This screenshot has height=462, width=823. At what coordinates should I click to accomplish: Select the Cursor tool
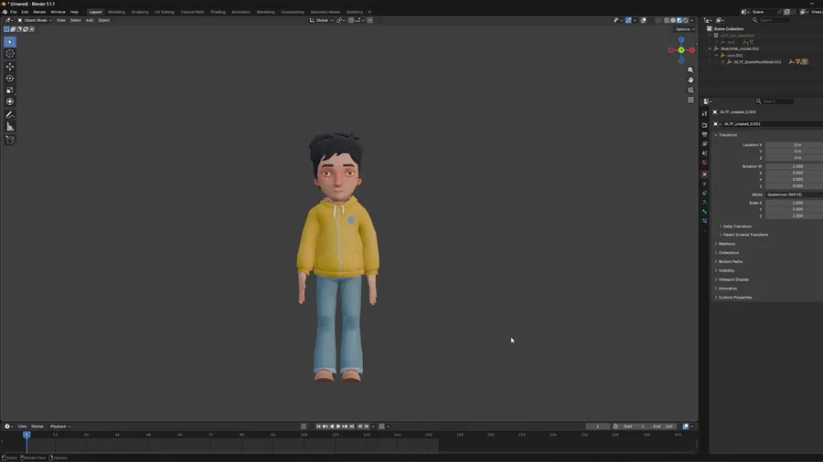pyautogui.click(x=10, y=54)
